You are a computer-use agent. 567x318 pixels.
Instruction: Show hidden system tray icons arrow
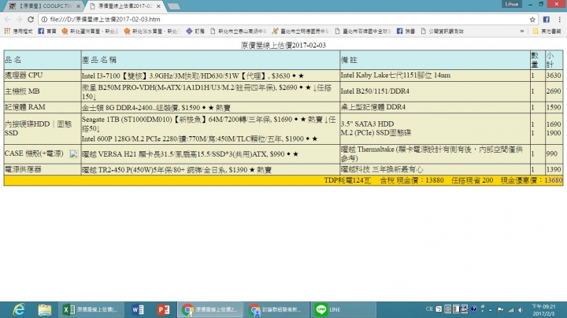pyautogui.click(x=491, y=310)
